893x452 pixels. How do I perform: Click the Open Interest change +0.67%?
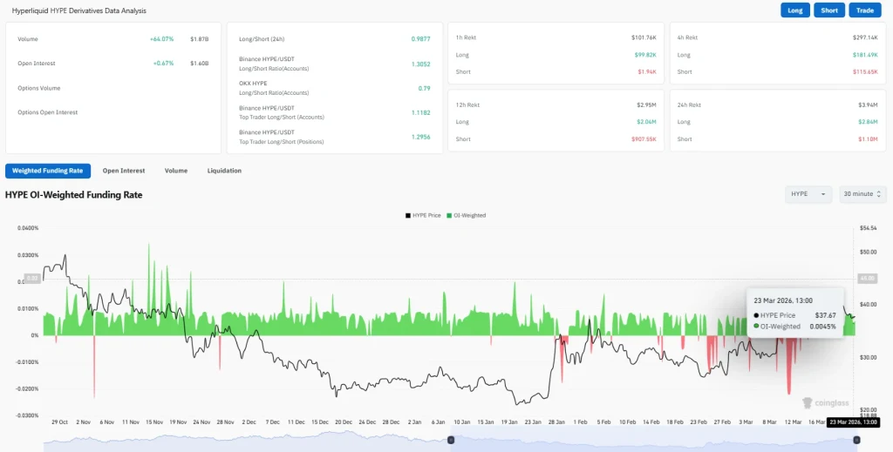tap(163, 63)
